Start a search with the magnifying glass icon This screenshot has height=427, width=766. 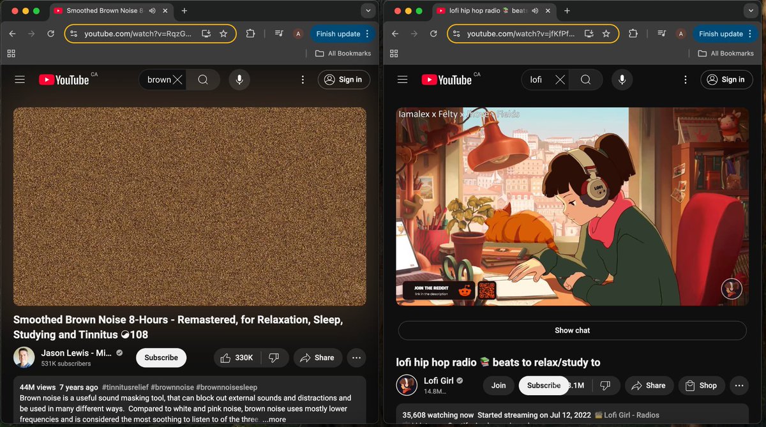(x=203, y=79)
